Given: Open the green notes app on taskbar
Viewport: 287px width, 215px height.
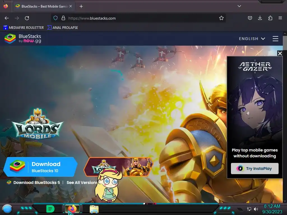Looking at the screenshot, I should click(50, 209).
